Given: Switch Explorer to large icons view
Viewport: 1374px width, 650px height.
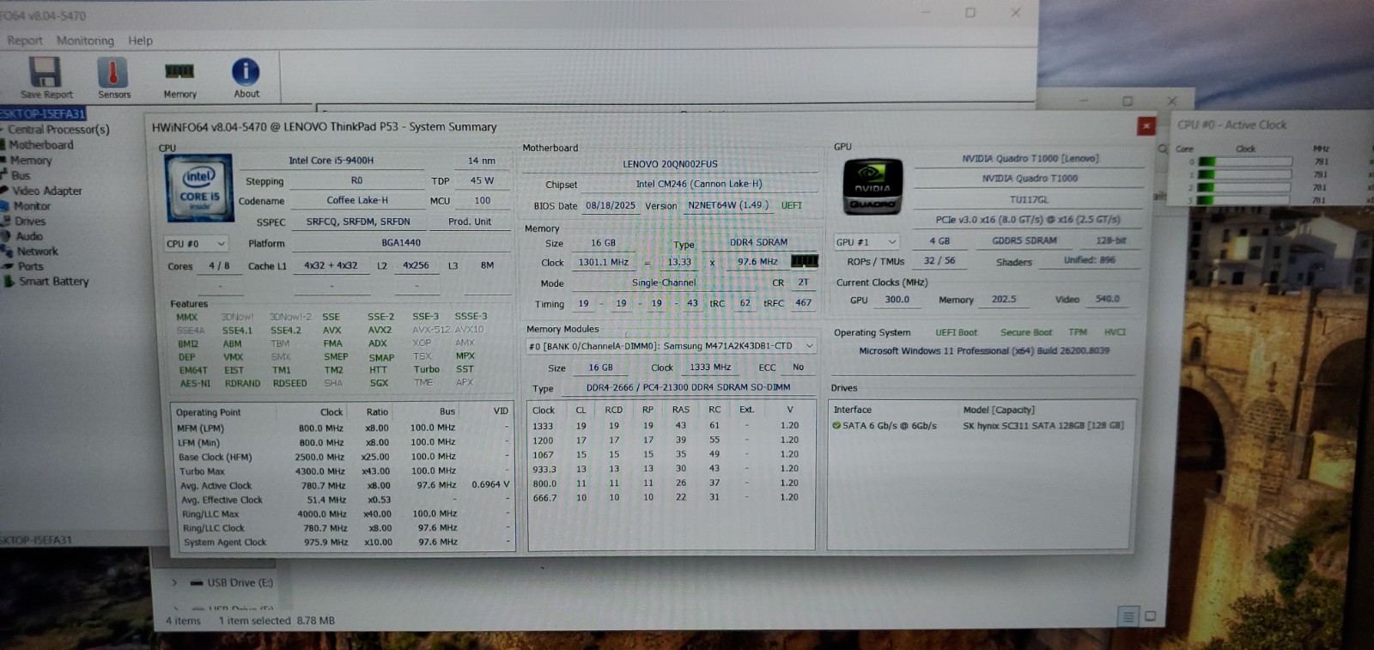Looking at the screenshot, I should coord(1151,616).
